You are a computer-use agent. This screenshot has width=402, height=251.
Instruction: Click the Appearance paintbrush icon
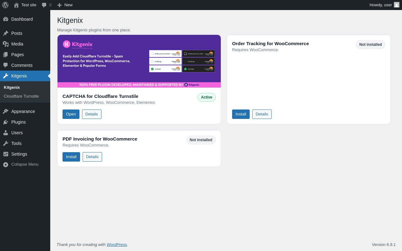coord(6,111)
